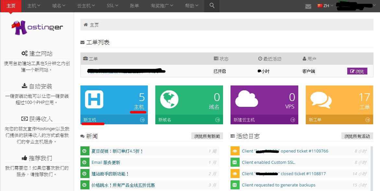The height and width of the screenshot is (191, 380).
Task: Open the search magnifier in top navigation
Action: 212,6
